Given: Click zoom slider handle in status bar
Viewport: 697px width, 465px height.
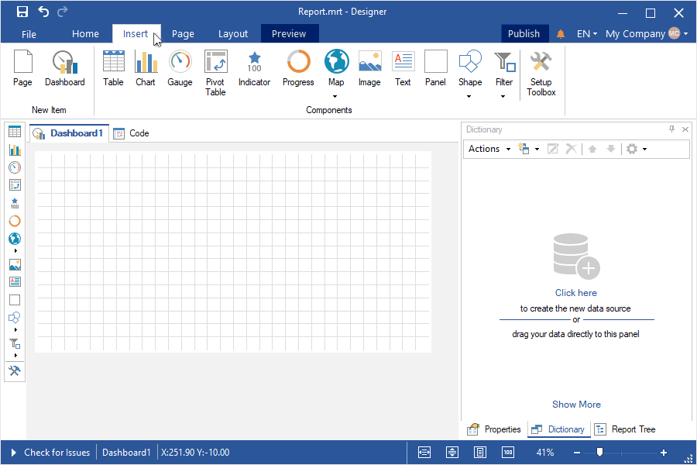Looking at the screenshot, I should pyautogui.click(x=599, y=452).
